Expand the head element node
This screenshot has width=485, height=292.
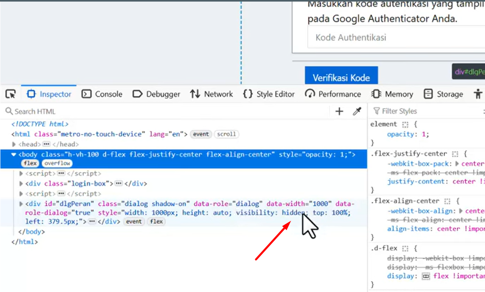click(x=14, y=144)
